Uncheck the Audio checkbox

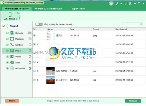click(x=7, y=62)
